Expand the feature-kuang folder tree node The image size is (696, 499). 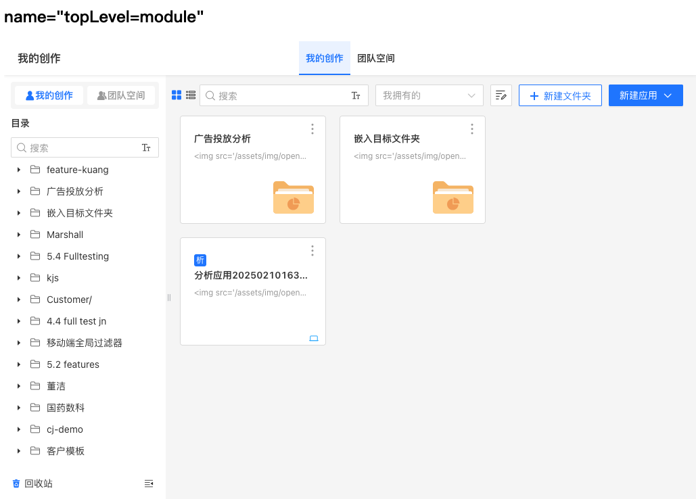(18, 170)
